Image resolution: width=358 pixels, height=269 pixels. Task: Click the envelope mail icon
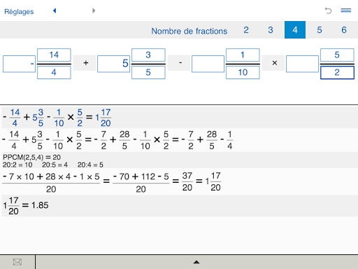pos(17,262)
